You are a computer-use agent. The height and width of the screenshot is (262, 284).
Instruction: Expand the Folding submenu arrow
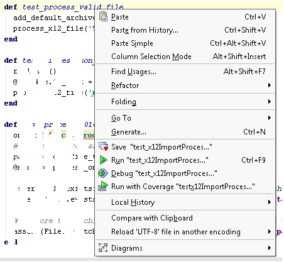270,102
